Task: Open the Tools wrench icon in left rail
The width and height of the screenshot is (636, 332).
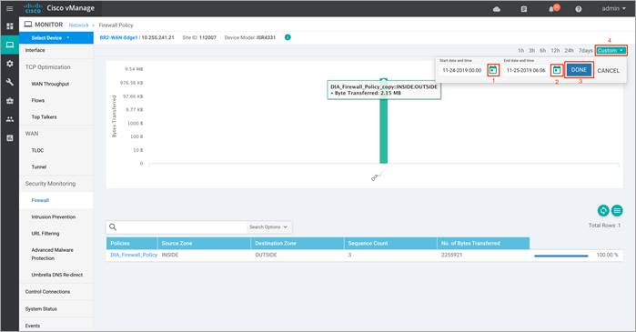Action: [10, 82]
